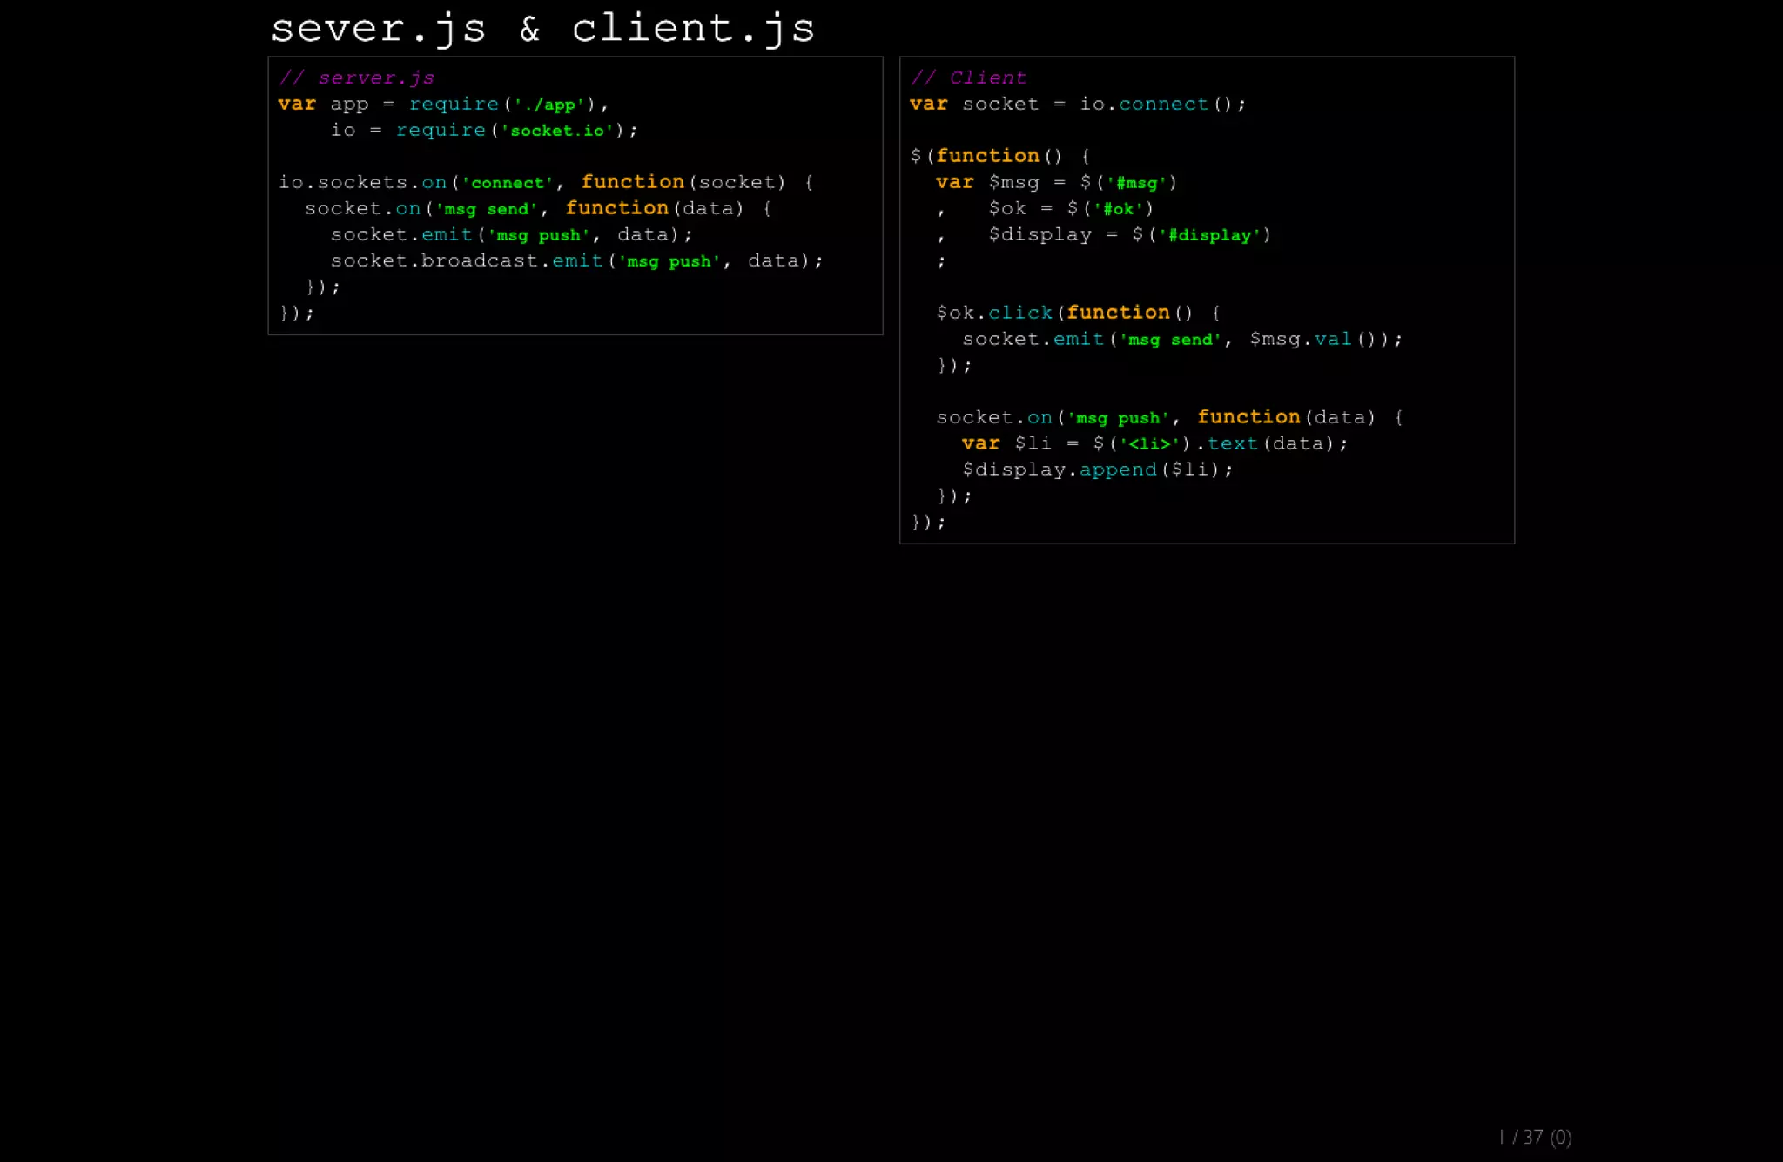Click the slide counter '1 / 37 (0)'
The width and height of the screenshot is (1783, 1162).
click(x=1535, y=1137)
